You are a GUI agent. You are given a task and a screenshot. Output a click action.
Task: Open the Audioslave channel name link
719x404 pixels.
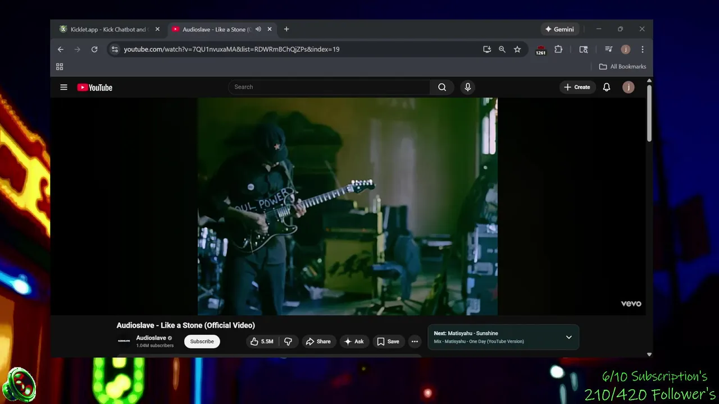(x=151, y=338)
